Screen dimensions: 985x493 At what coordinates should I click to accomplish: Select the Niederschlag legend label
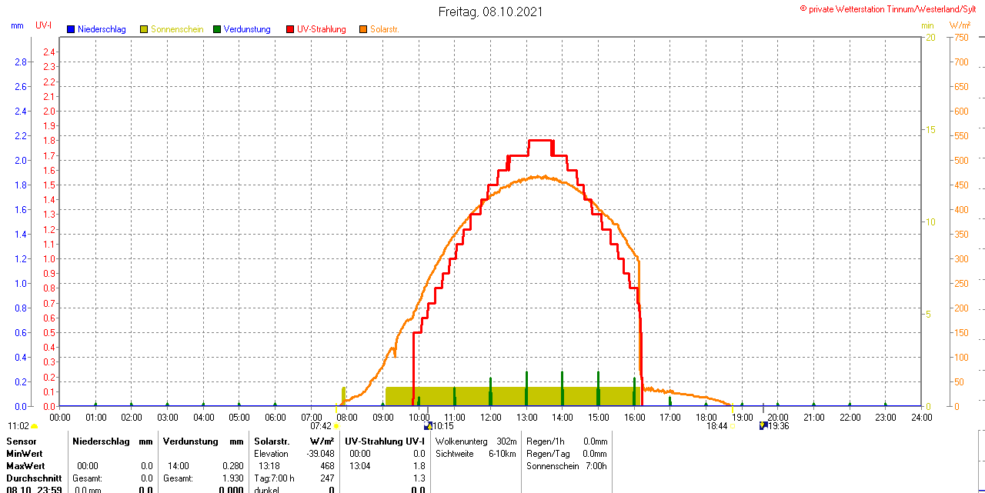[102, 29]
